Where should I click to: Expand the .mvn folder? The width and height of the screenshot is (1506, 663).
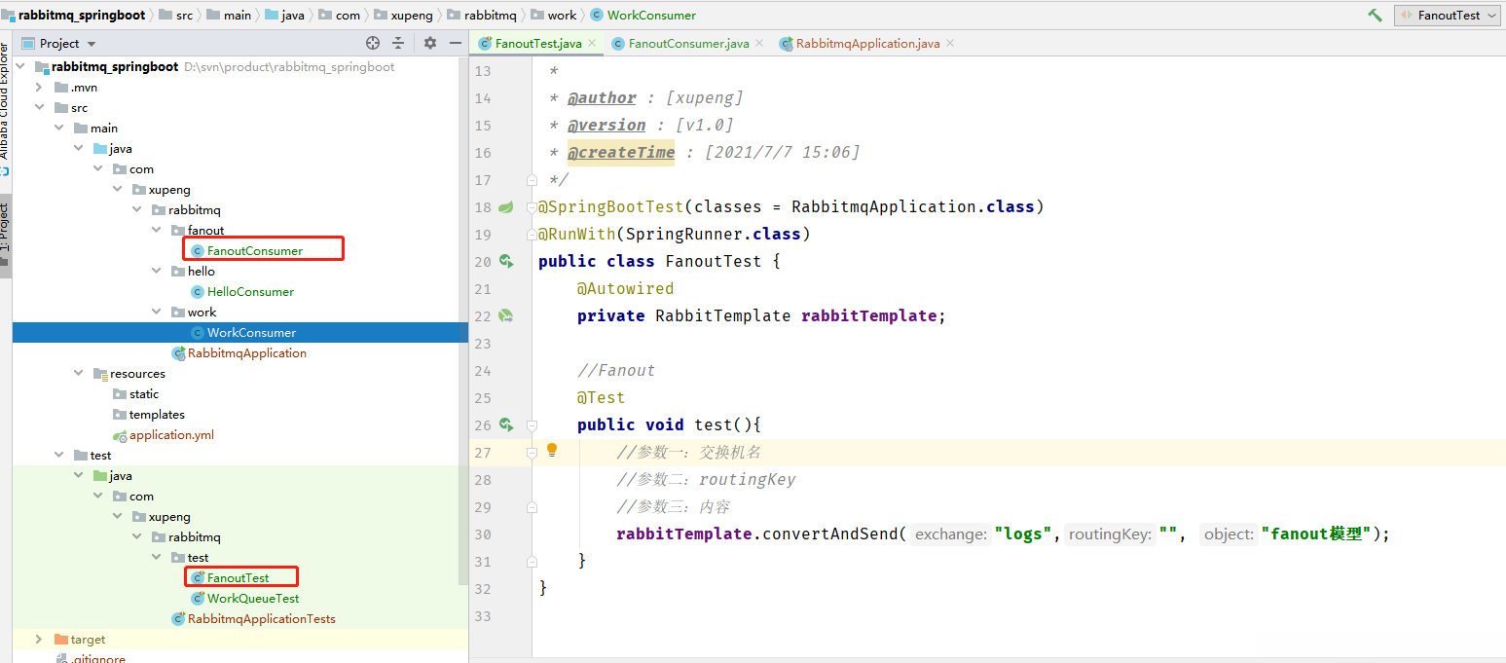[39, 88]
